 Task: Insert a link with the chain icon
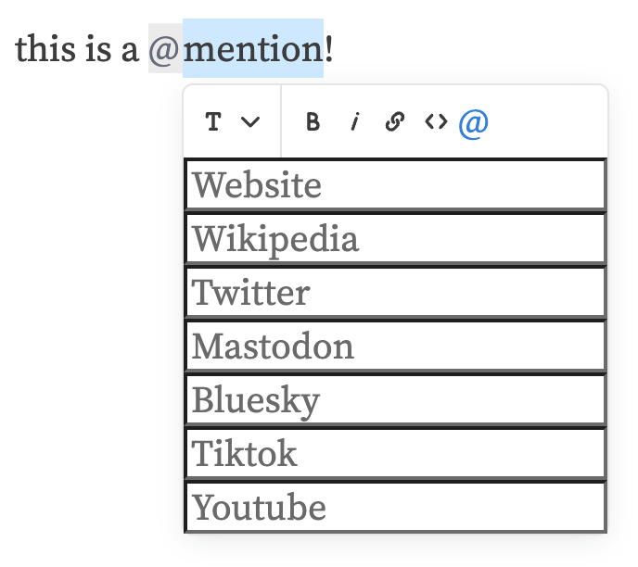394,122
